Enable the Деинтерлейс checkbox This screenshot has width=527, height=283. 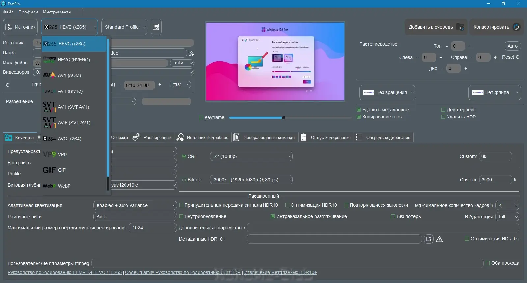[443, 110]
